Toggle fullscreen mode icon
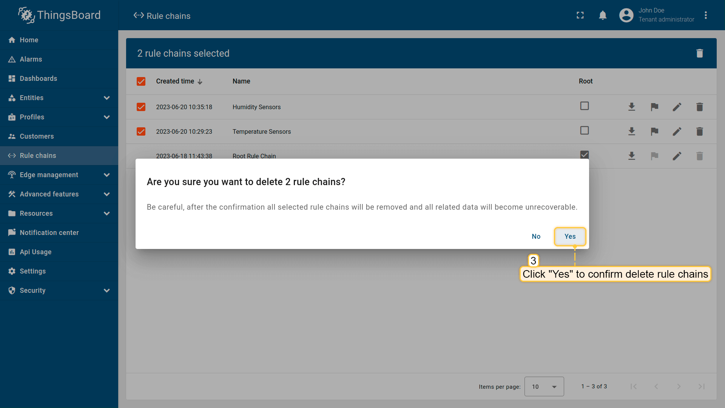Screen dimensions: 725x408 coord(580,15)
